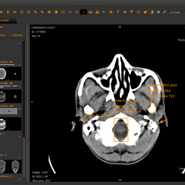Viewport: 185px width, 185px height.
Task: Toggle red marker for H21s series
Action: pos(20,109)
